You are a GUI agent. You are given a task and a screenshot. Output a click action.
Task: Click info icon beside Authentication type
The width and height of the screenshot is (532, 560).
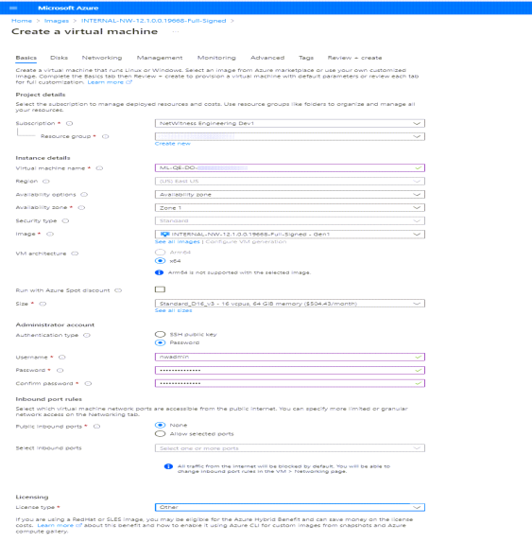click(x=87, y=336)
